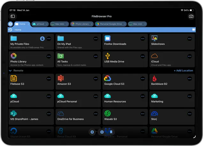Open Photo Library flower icon
This screenshot has width=203, height=146.
(14, 56)
